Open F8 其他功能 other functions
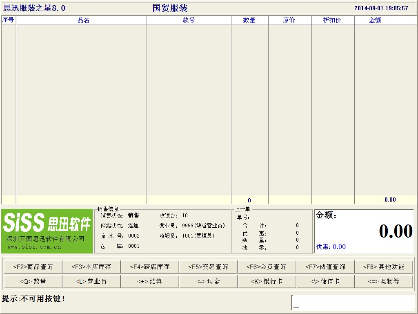The image size is (418, 314). pyautogui.click(x=384, y=267)
